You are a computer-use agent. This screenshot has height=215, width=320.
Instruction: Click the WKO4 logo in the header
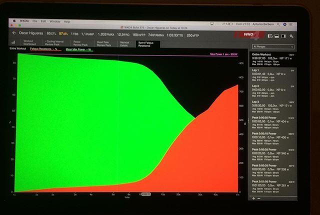tap(249, 35)
